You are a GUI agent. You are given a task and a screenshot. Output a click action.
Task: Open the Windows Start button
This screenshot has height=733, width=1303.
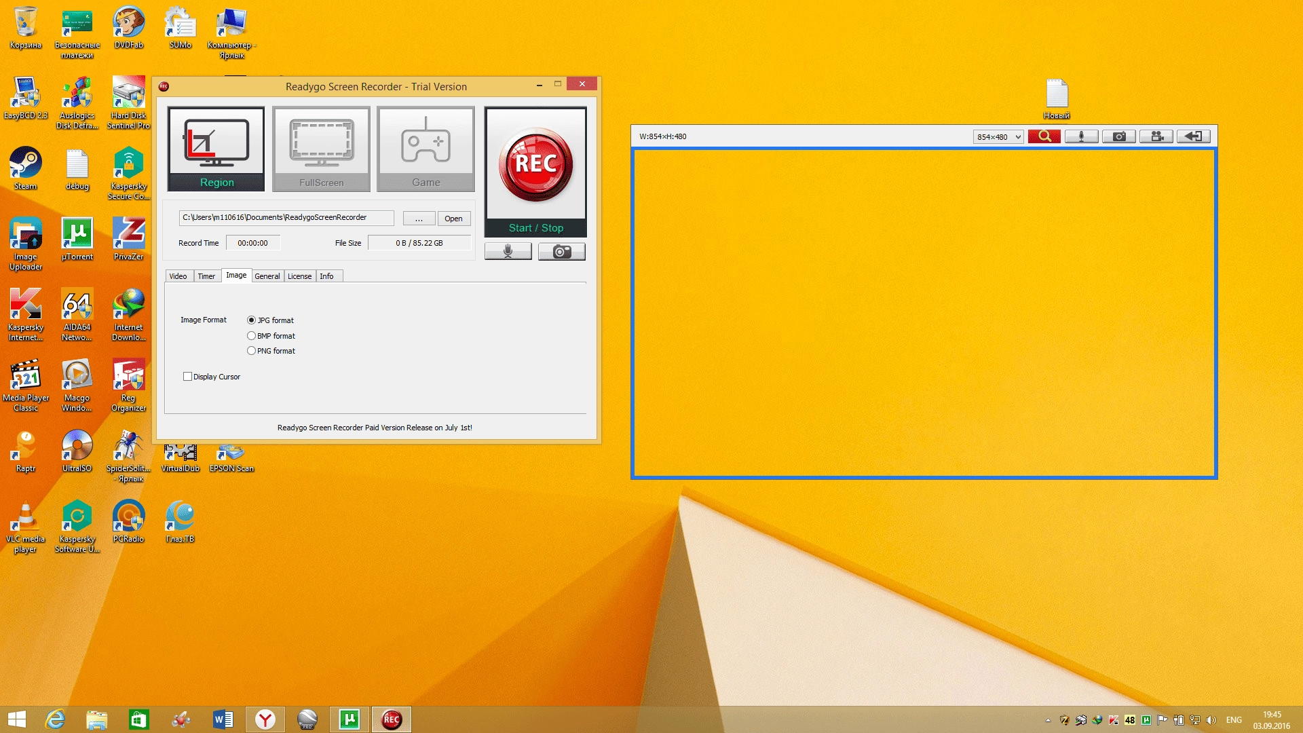(17, 719)
